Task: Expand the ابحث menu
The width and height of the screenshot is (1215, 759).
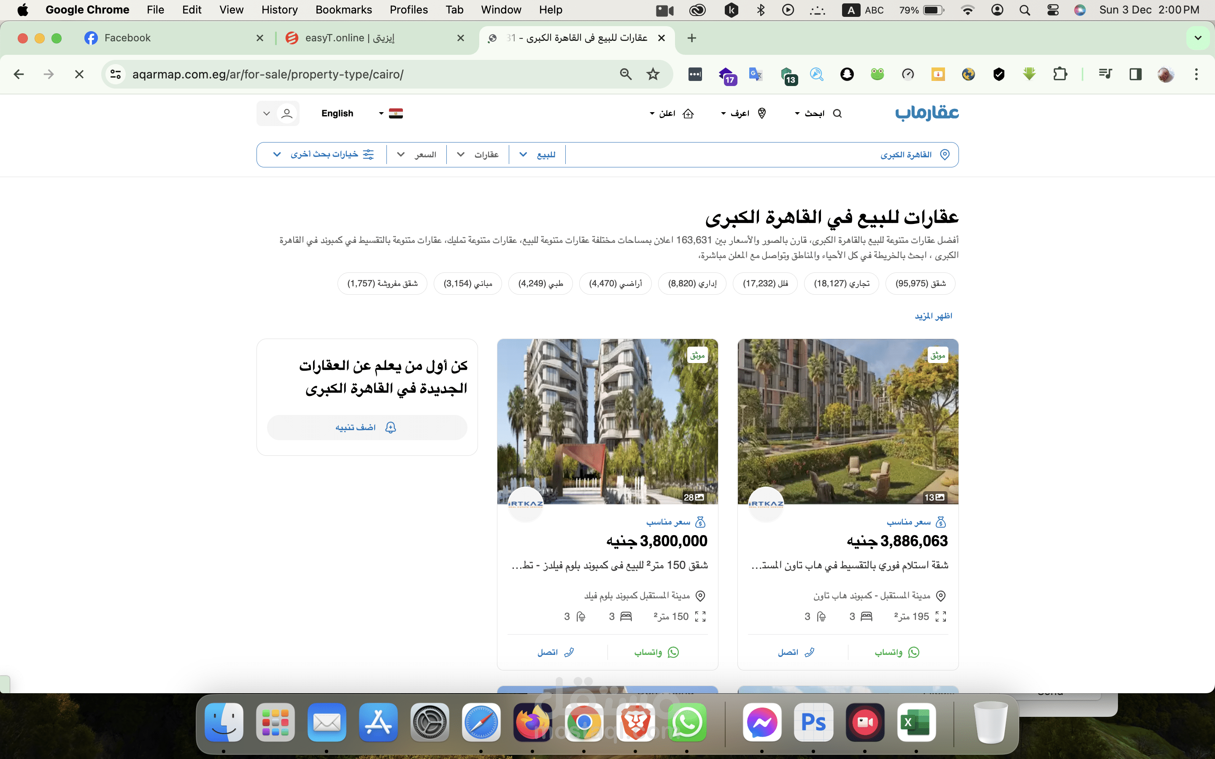Action: pos(818,113)
